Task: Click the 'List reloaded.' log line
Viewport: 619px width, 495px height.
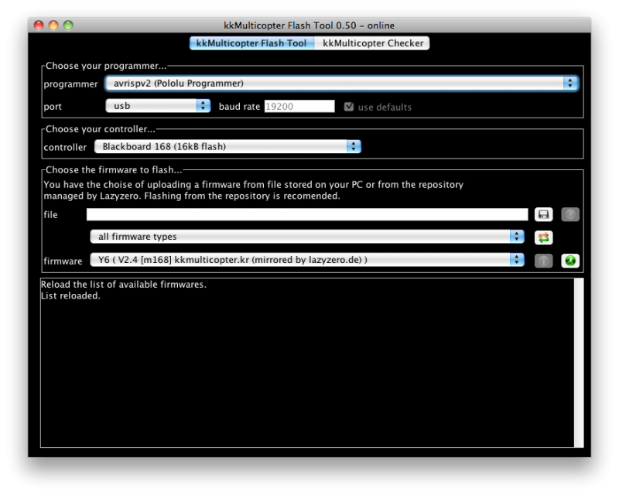Action: 70,295
